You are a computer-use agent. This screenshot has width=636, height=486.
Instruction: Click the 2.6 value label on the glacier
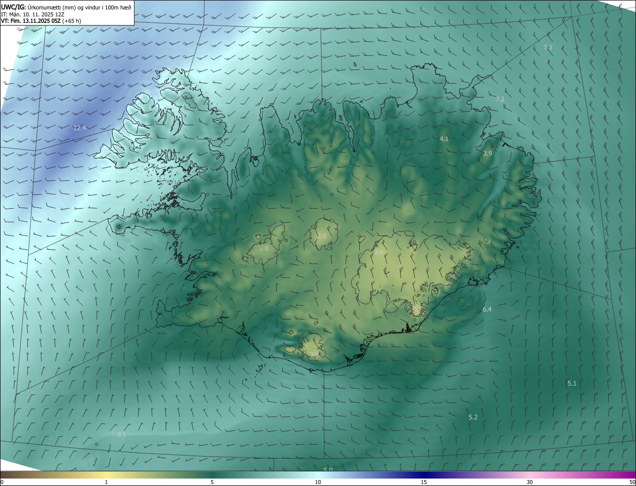[322, 236]
